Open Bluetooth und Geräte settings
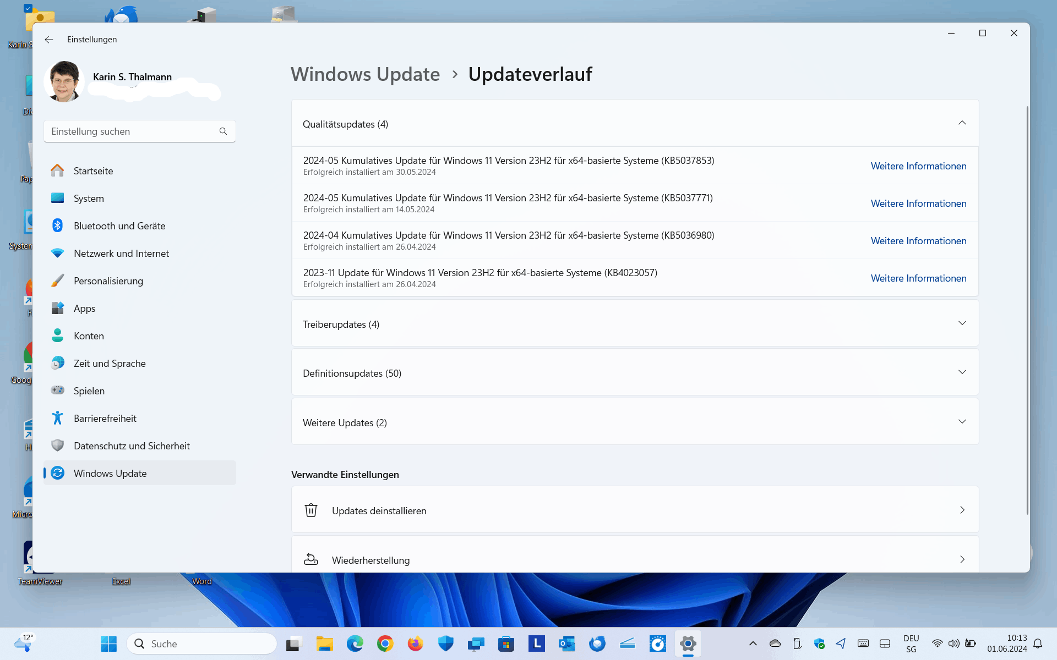Screen dimensions: 1057x660 pos(119,226)
